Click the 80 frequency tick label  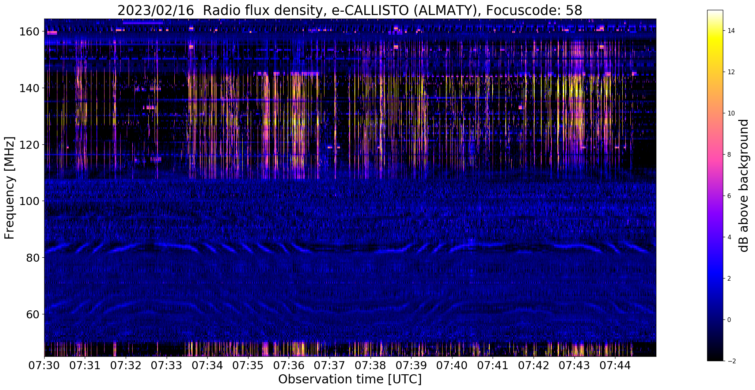point(32,258)
